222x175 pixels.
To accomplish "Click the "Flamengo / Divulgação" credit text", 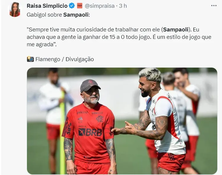I will 65,59.
